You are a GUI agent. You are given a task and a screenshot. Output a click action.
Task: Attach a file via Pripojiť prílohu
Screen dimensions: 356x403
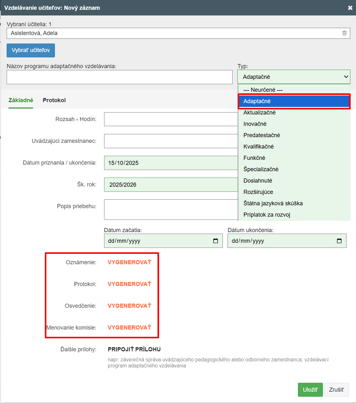click(x=134, y=349)
